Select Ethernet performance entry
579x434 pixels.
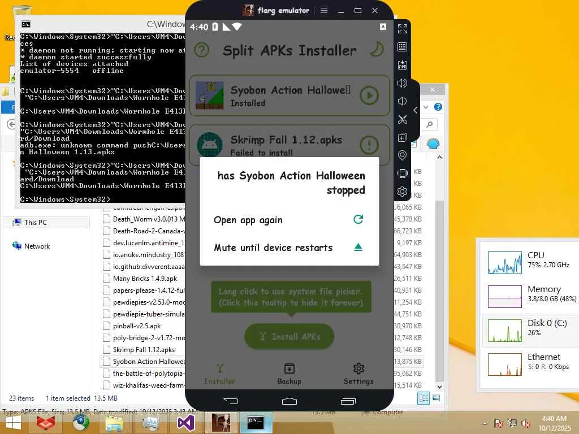pos(530,364)
